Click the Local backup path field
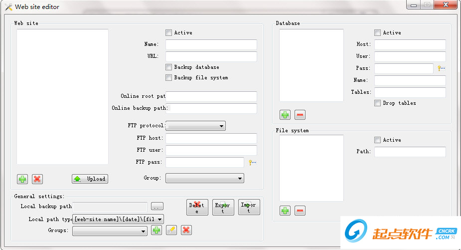461x250 pixels. click(110, 207)
